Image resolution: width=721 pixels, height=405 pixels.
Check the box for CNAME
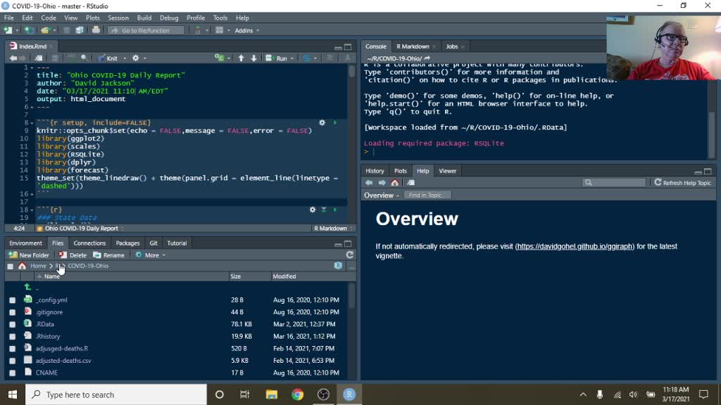(x=13, y=373)
